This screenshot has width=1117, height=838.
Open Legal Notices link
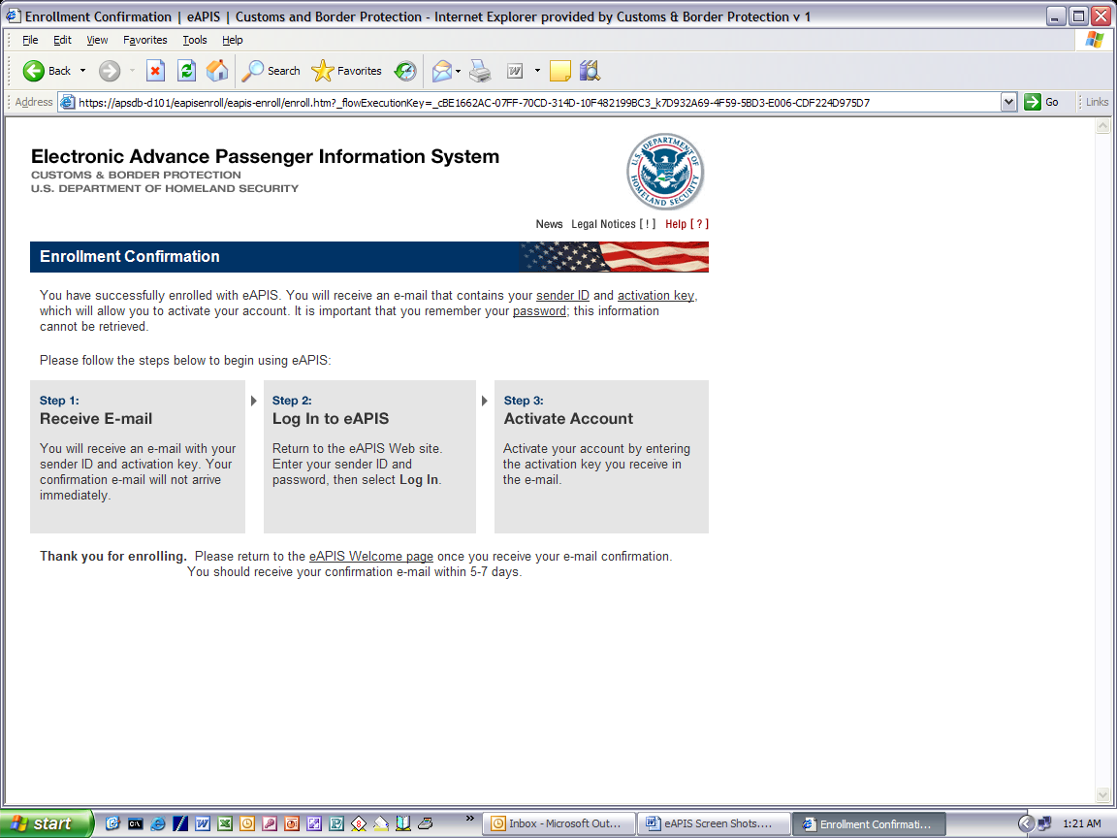(614, 224)
